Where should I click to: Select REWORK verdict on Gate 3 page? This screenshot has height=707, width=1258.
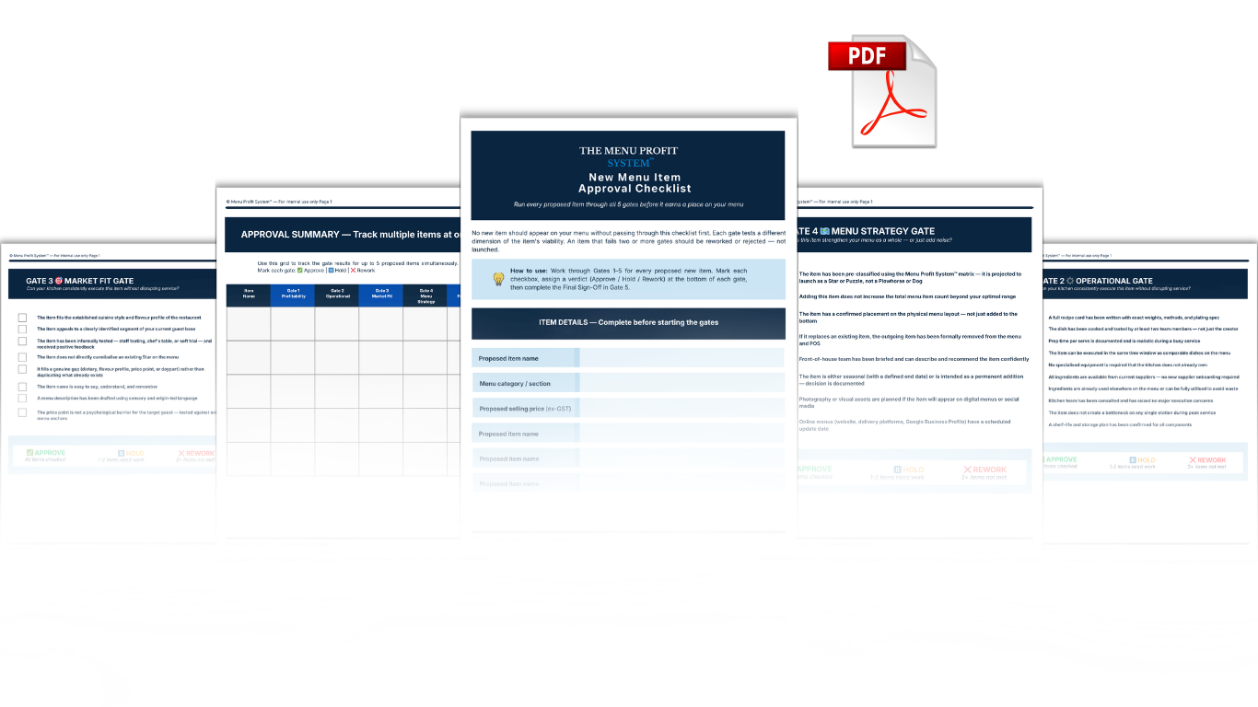(x=195, y=456)
